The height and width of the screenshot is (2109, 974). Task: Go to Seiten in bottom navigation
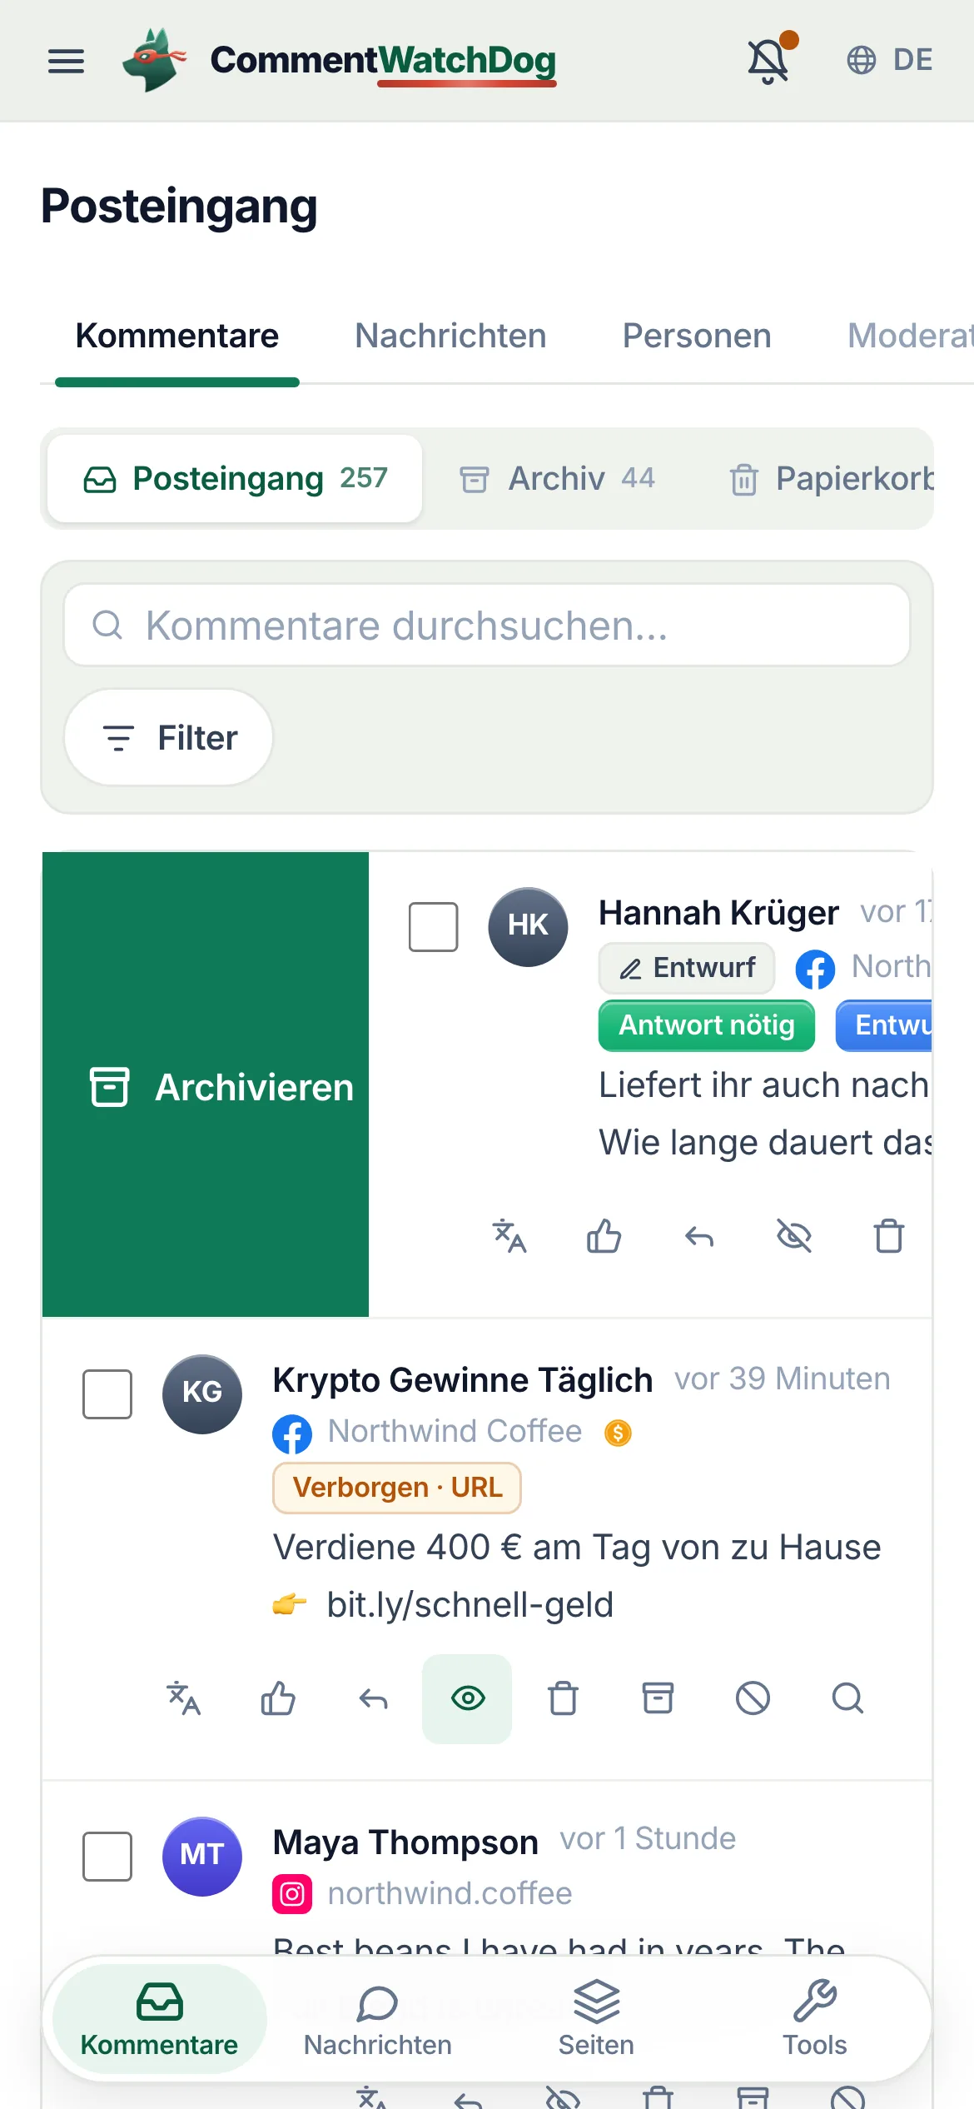(x=596, y=2019)
